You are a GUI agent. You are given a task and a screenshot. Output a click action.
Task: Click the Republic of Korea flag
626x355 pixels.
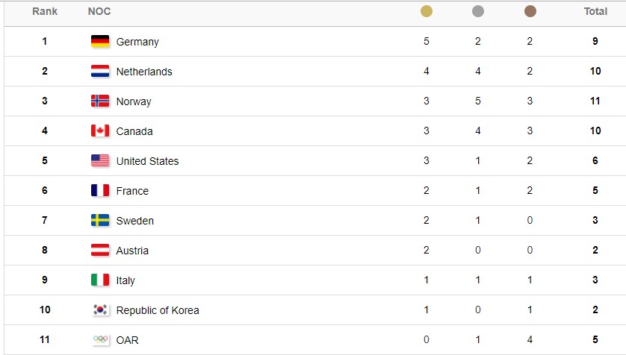pyautogui.click(x=100, y=310)
